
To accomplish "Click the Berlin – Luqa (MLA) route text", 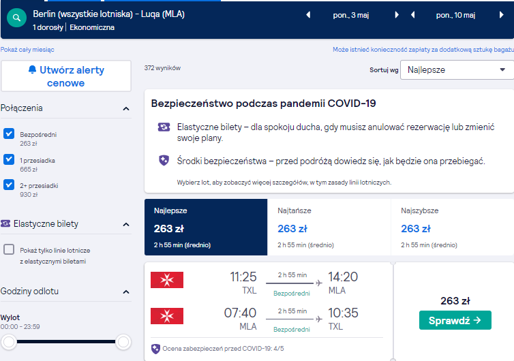I will [x=108, y=14].
